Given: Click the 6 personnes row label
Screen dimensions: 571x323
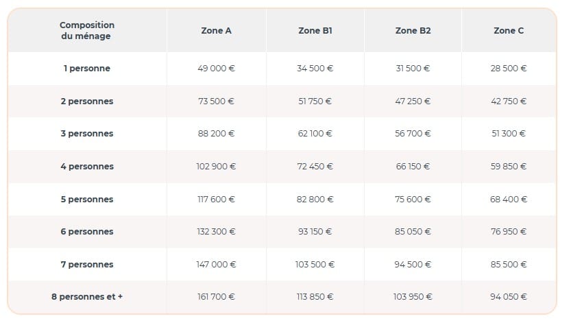Looking at the screenshot, I should pyautogui.click(x=86, y=232).
